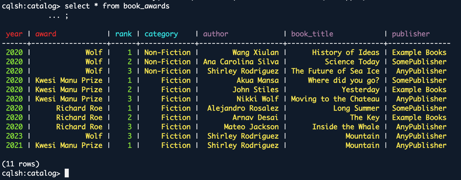The image size is (461, 180).
Task: Click the publisher column header
Action: coord(411,34)
